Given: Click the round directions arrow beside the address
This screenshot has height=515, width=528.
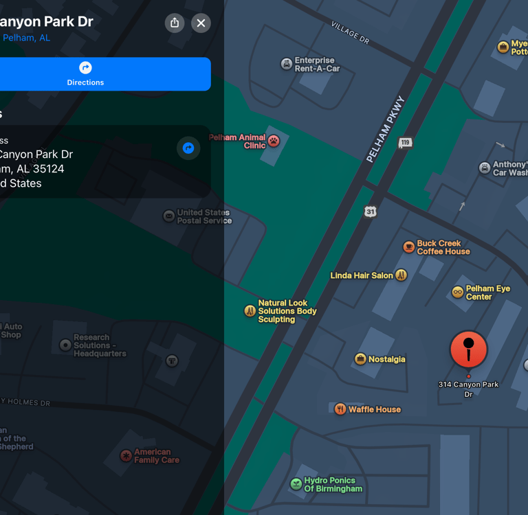Looking at the screenshot, I should (188, 148).
